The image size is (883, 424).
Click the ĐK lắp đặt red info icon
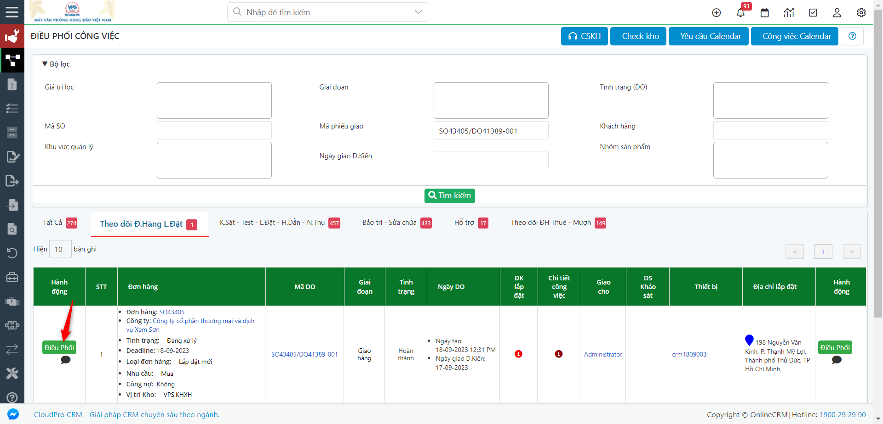point(518,354)
